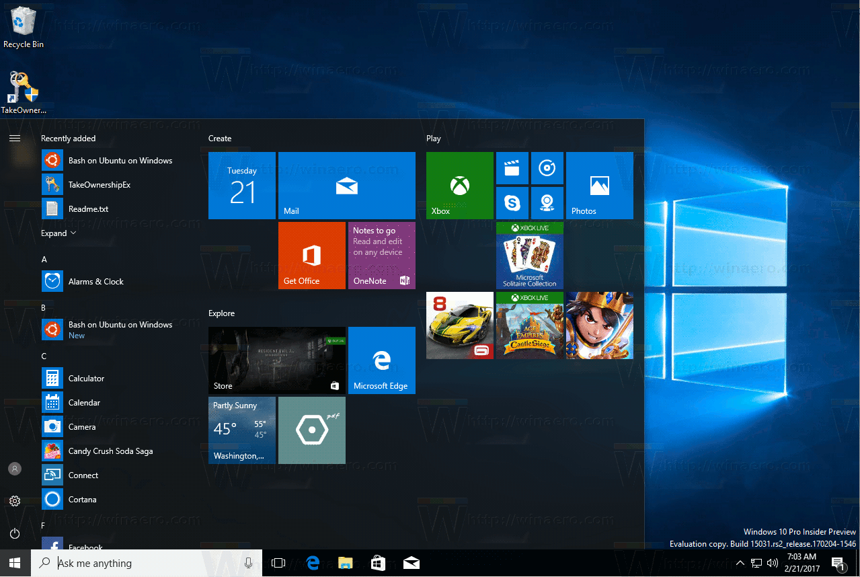The width and height of the screenshot is (860, 577).
Task: Launch Skype from its tile
Action: pos(512,202)
